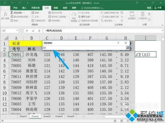Screen dimensions: 165x123
Task: Click the A3 input field in the 函数参数 dialog
Action: (84, 48)
